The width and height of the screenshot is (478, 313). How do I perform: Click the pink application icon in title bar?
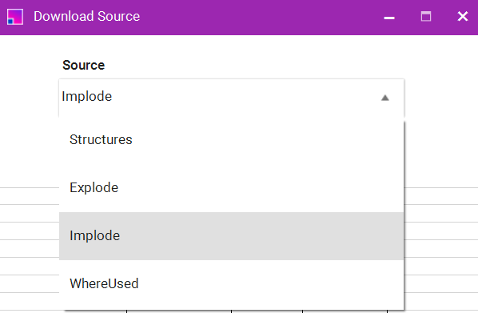pyautogui.click(x=15, y=17)
